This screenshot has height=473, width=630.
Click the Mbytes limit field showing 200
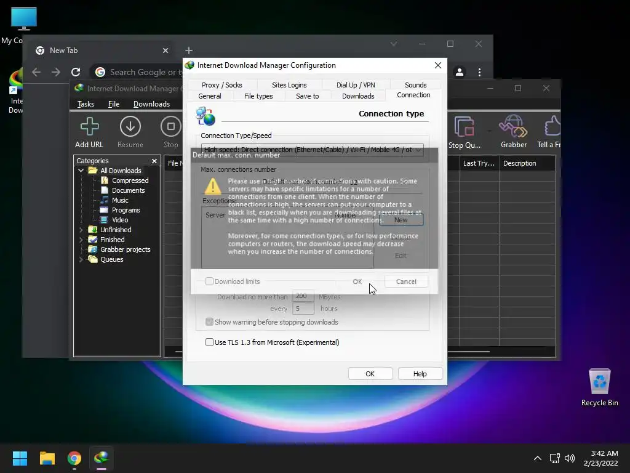[303, 296]
